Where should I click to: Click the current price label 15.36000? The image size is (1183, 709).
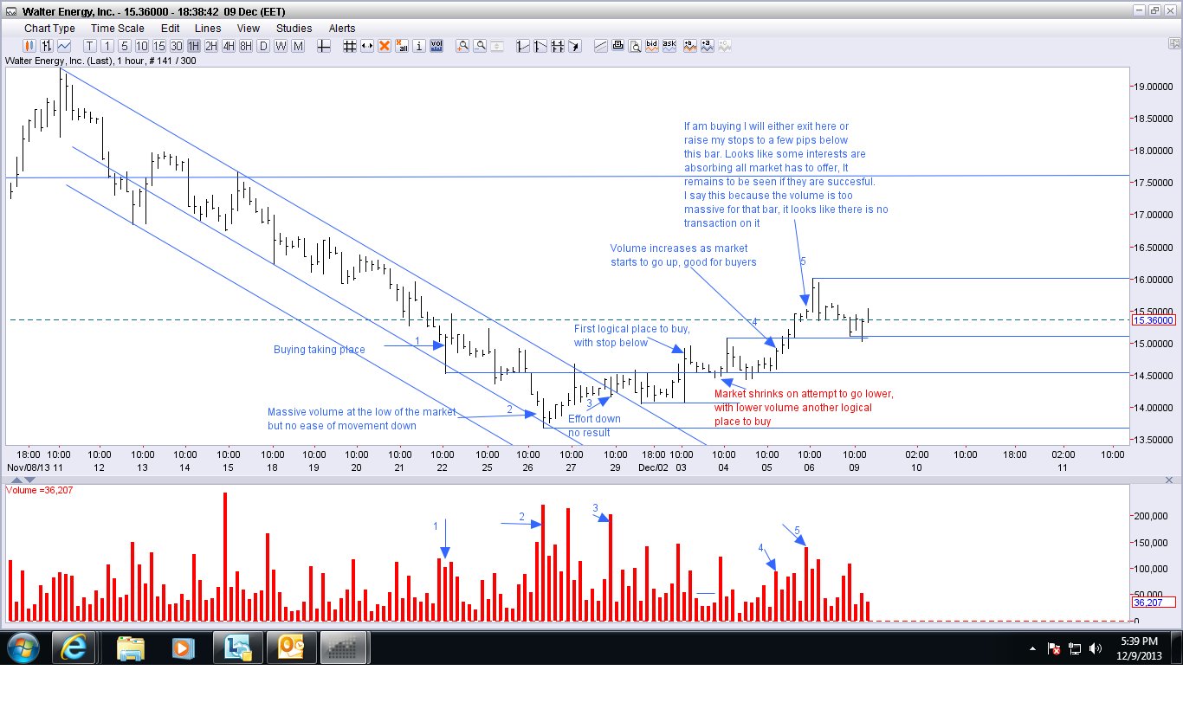point(1153,320)
